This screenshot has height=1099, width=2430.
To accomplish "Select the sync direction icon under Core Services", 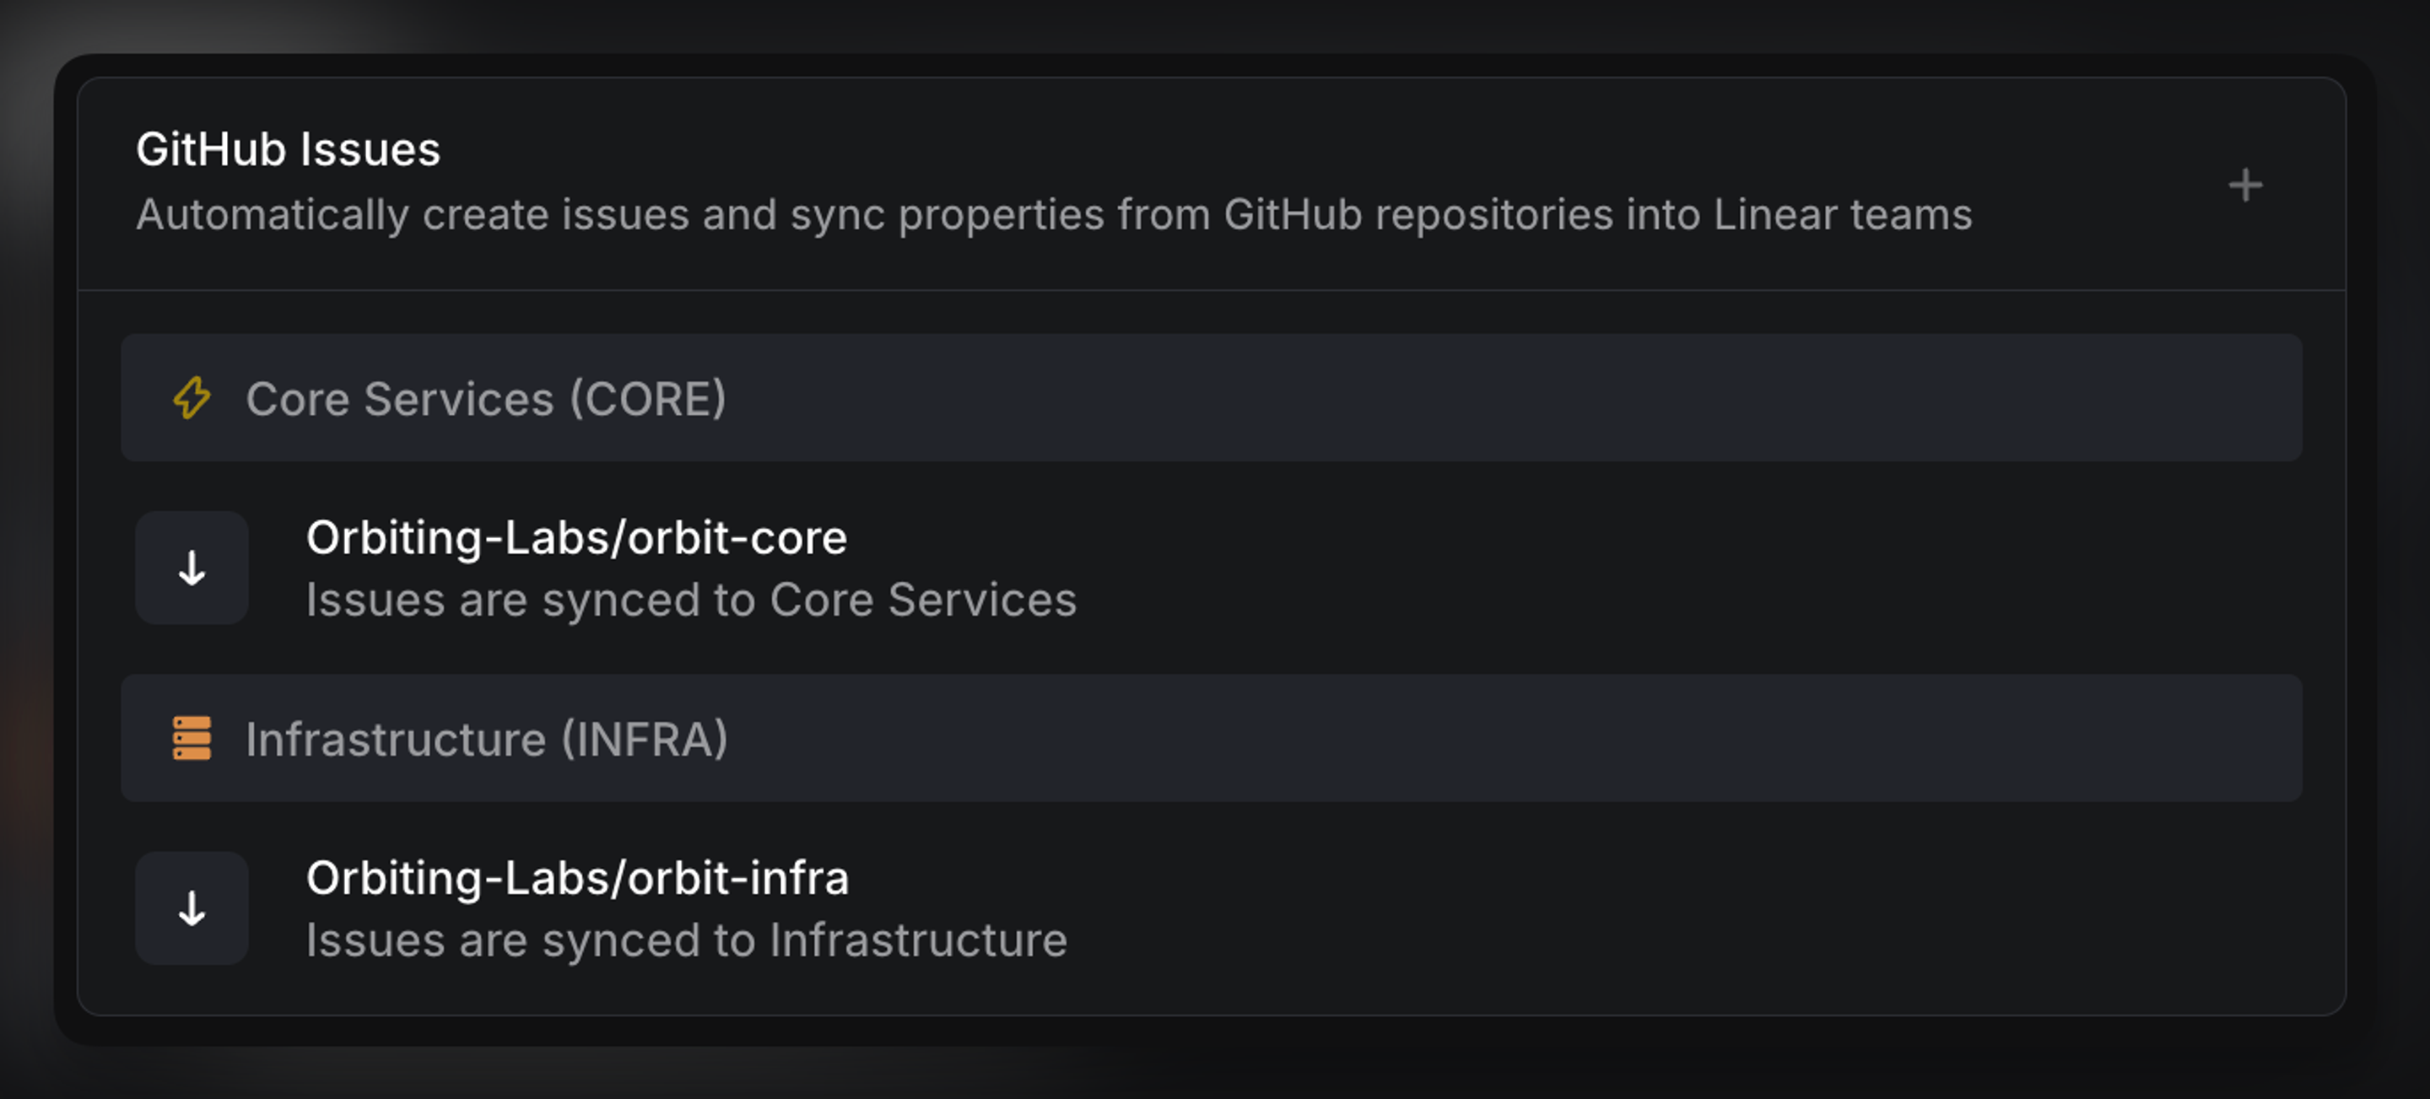I will click(x=192, y=568).
